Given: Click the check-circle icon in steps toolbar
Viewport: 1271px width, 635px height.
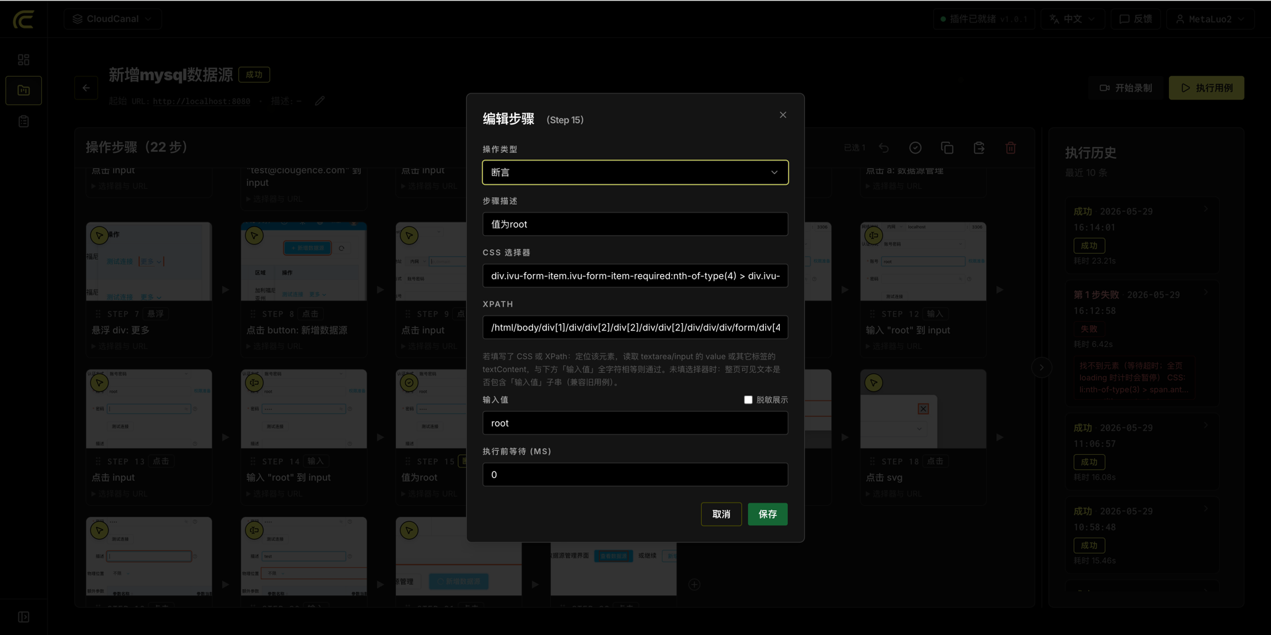Looking at the screenshot, I should point(916,148).
